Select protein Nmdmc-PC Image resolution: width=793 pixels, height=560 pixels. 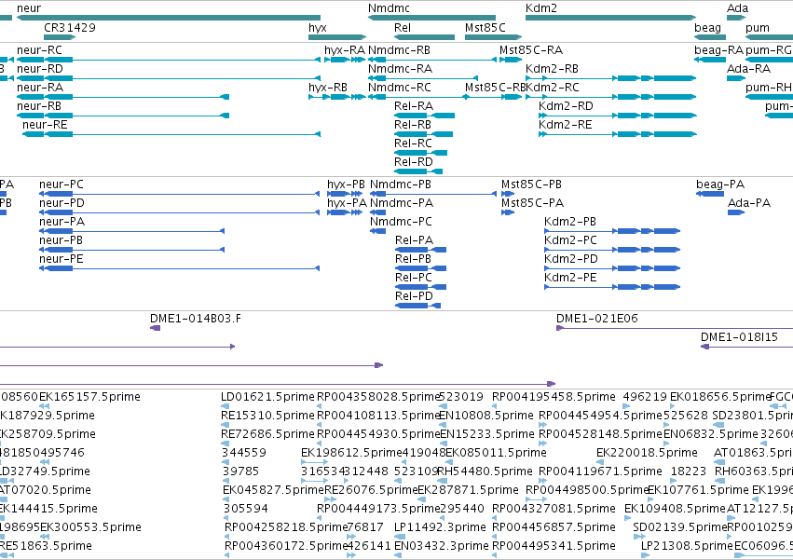377,231
